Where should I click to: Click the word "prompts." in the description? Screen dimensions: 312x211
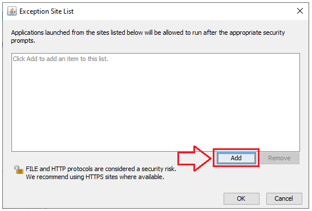click(x=23, y=40)
